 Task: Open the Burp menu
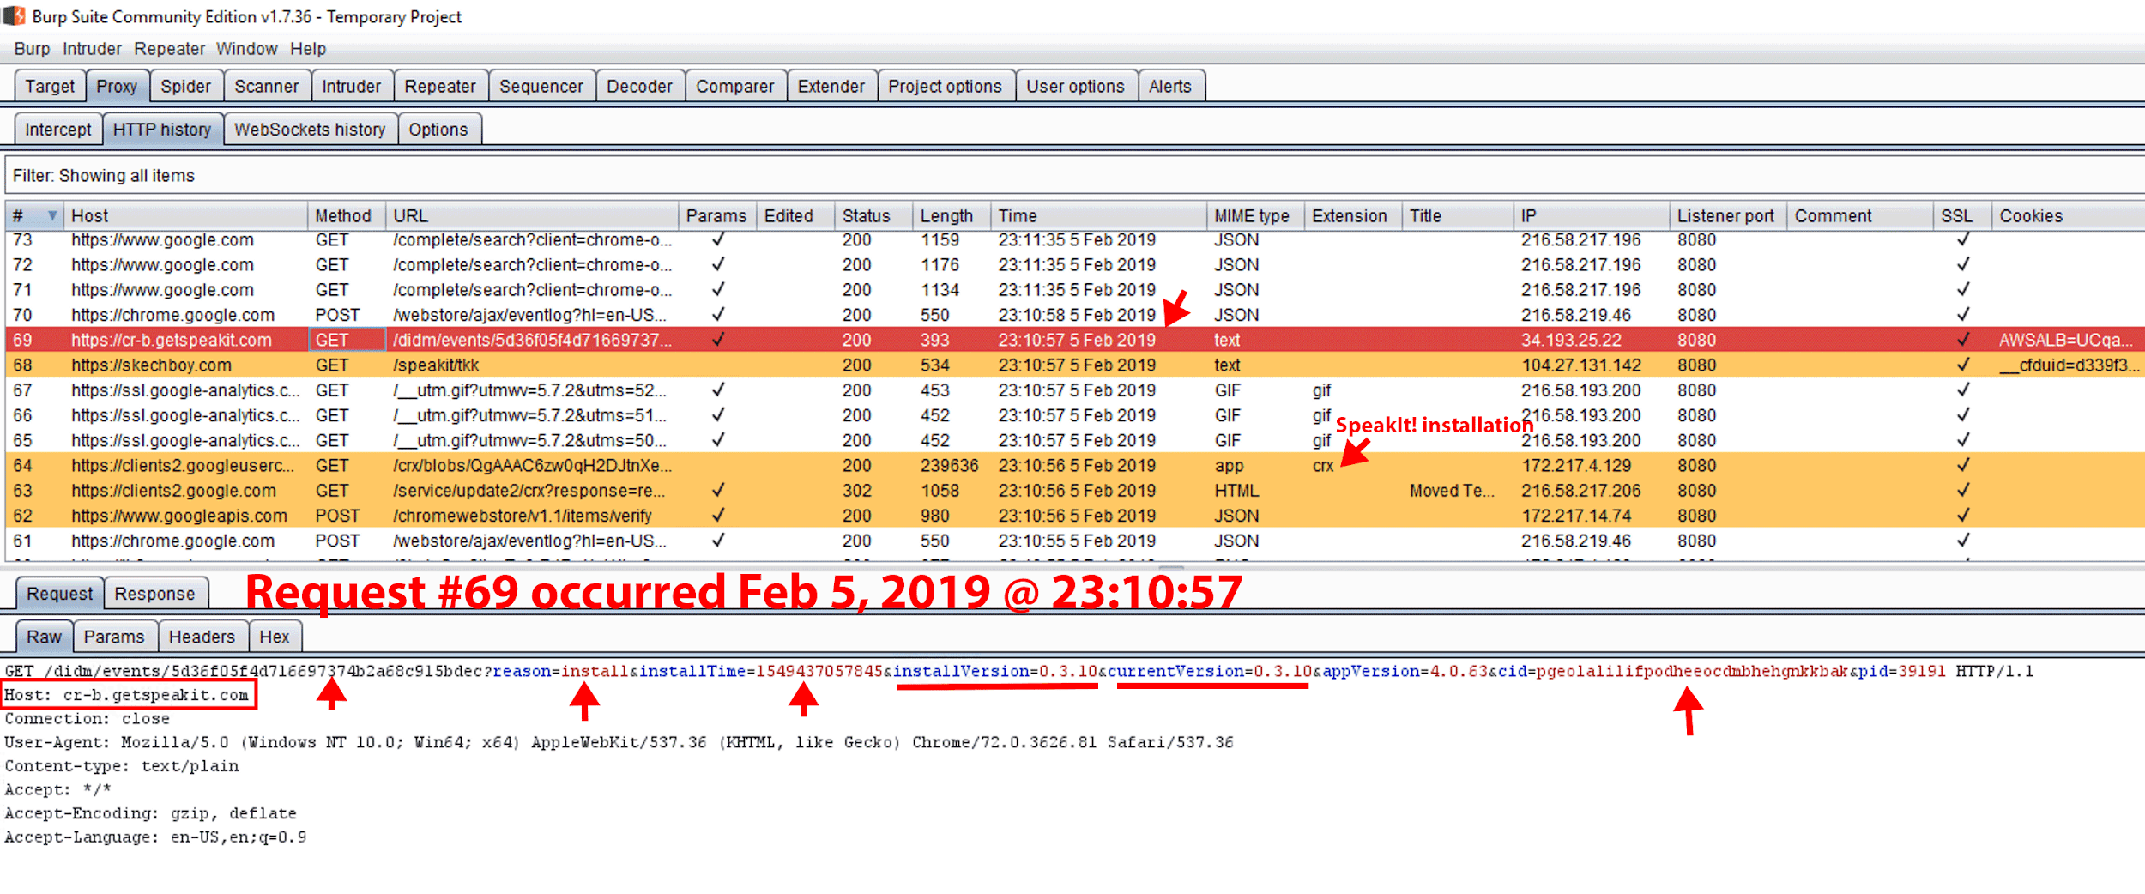pyautogui.click(x=33, y=49)
